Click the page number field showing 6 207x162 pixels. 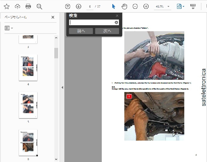[90, 7]
